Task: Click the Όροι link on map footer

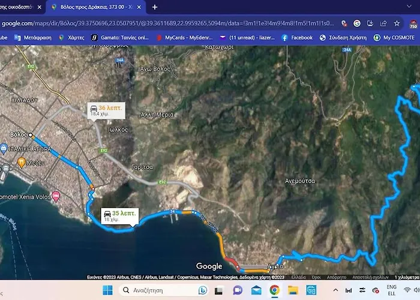Action: click(x=316, y=277)
